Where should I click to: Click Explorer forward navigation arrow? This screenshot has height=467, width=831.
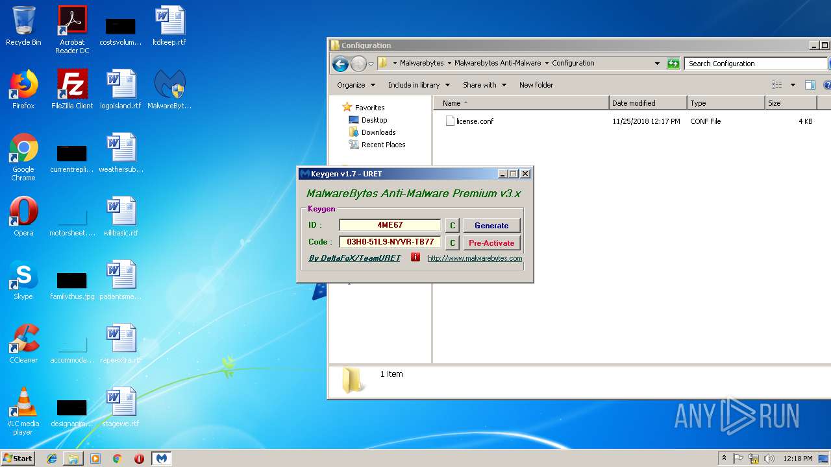point(358,64)
